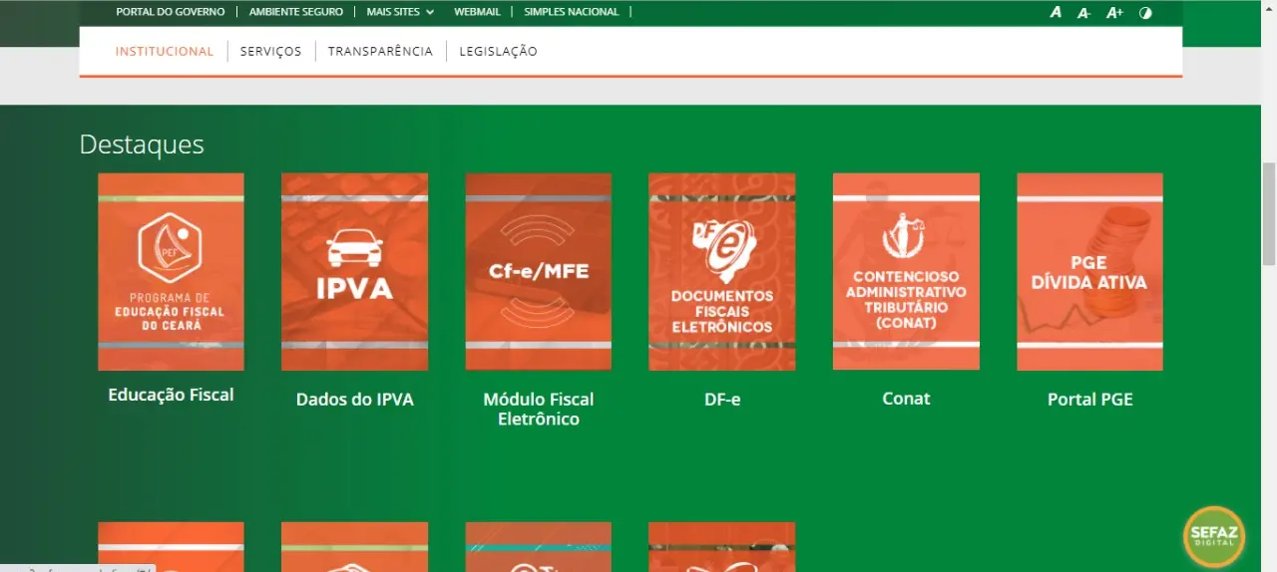
Task: Follow the Portal do Governo link
Action: [171, 12]
